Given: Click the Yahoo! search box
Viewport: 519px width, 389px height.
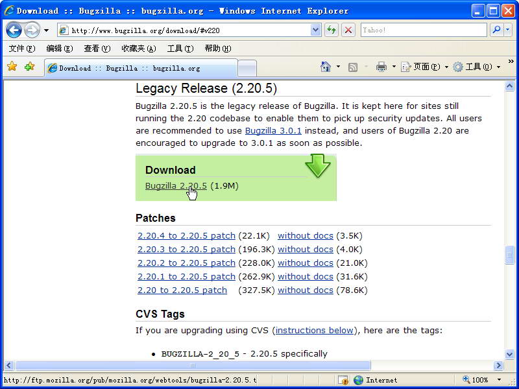Looking at the screenshot, I should click(x=424, y=30).
